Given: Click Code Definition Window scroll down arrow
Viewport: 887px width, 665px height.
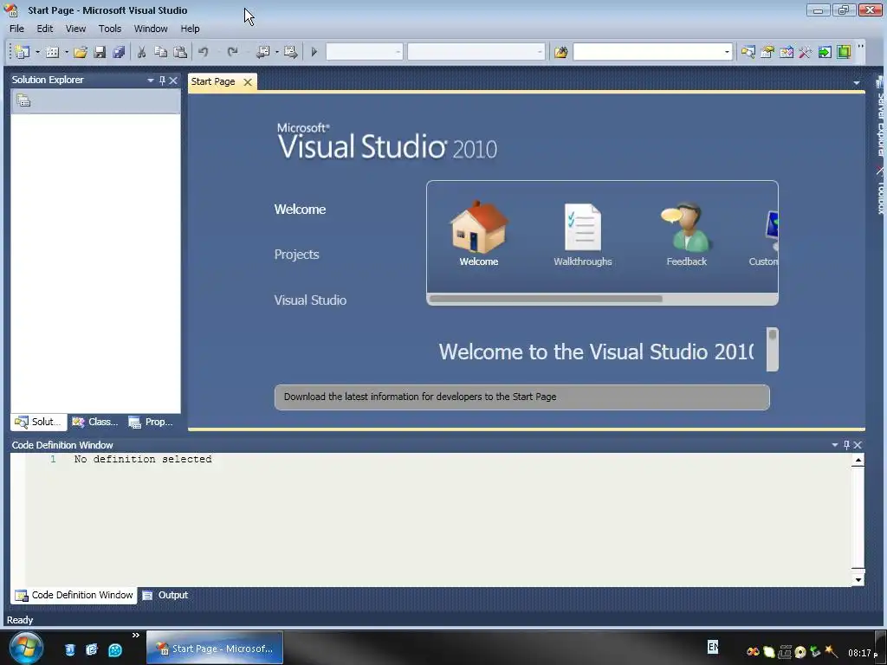Looking at the screenshot, I should coord(858,579).
